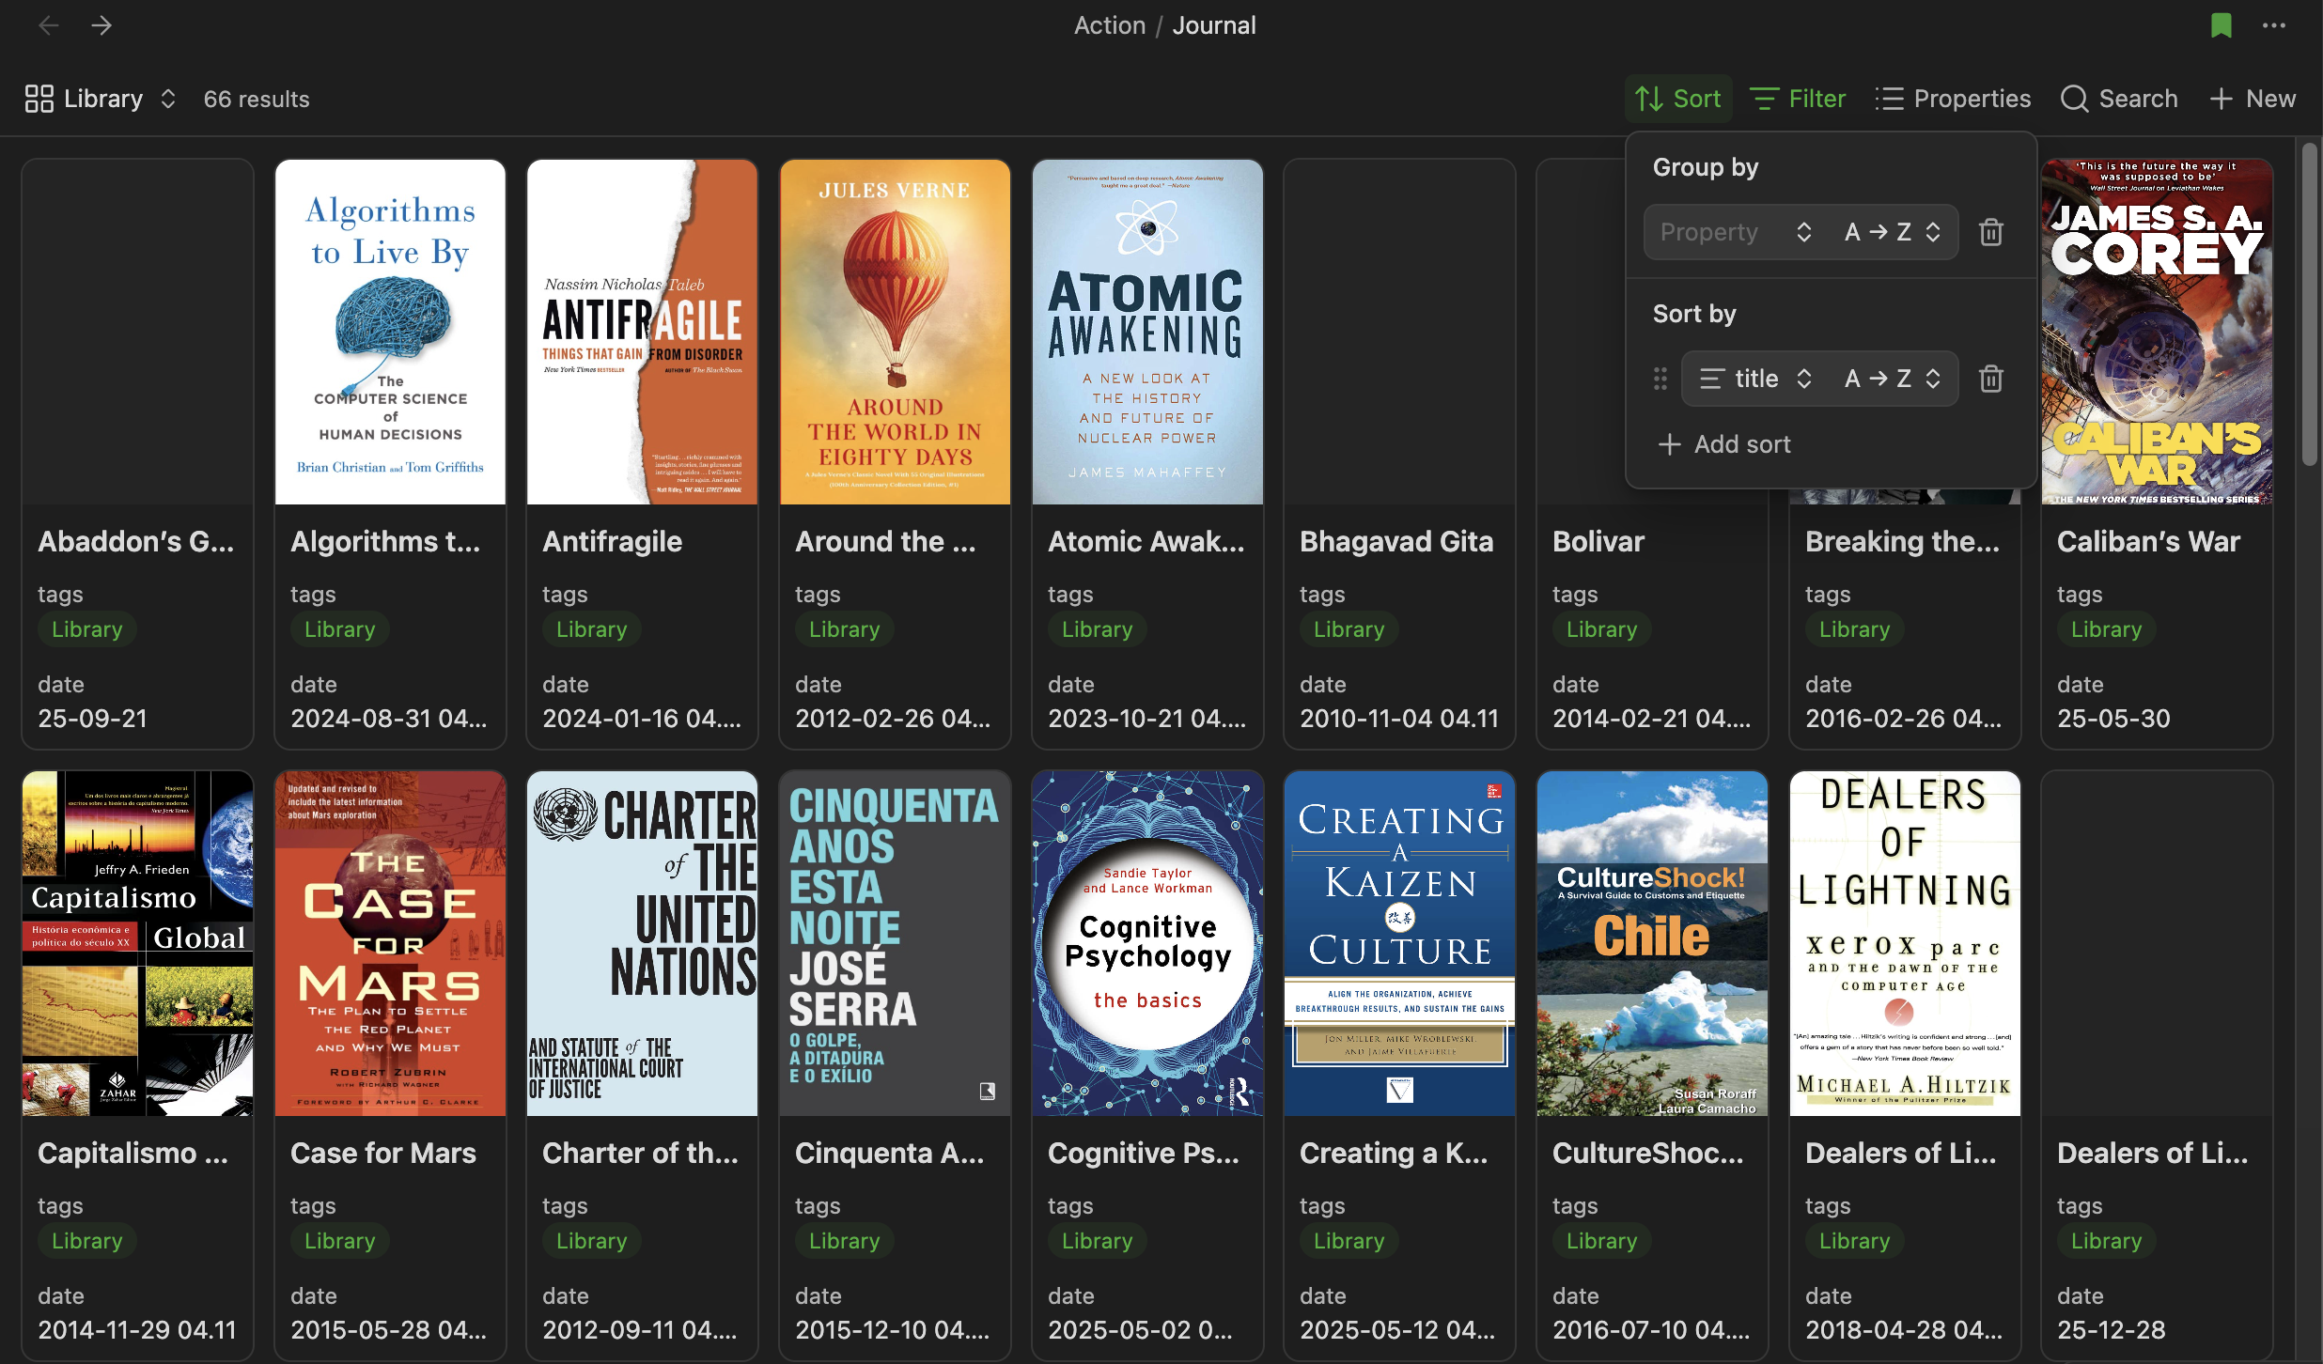Open Creating a Kaizen Culture cover
Image resolution: width=2323 pixels, height=1364 pixels.
pyautogui.click(x=1399, y=943)
